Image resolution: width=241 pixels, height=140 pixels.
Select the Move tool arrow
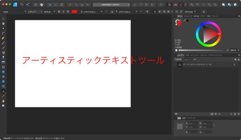pos(3,18)
